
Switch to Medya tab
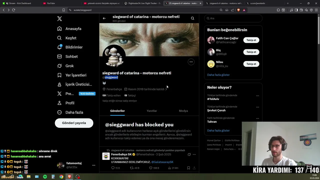point(183,111)
